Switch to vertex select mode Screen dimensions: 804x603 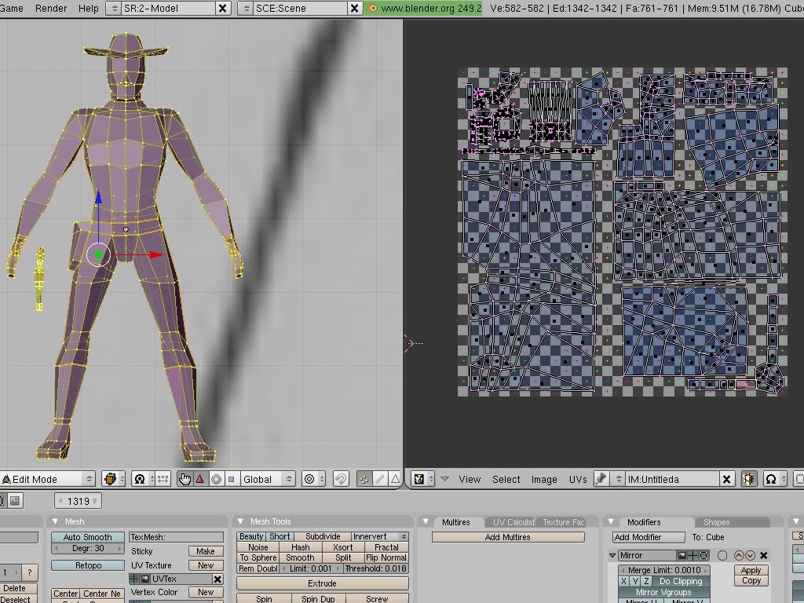pos(364,479)
